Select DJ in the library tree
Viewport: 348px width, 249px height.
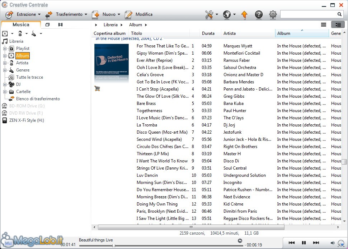[x=18, y=84]
